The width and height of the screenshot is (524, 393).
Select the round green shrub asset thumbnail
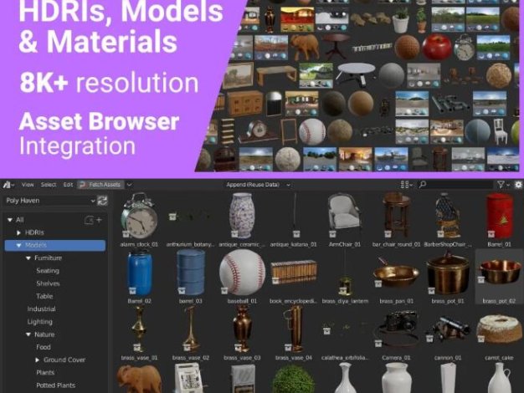click(x=294, y=379)
